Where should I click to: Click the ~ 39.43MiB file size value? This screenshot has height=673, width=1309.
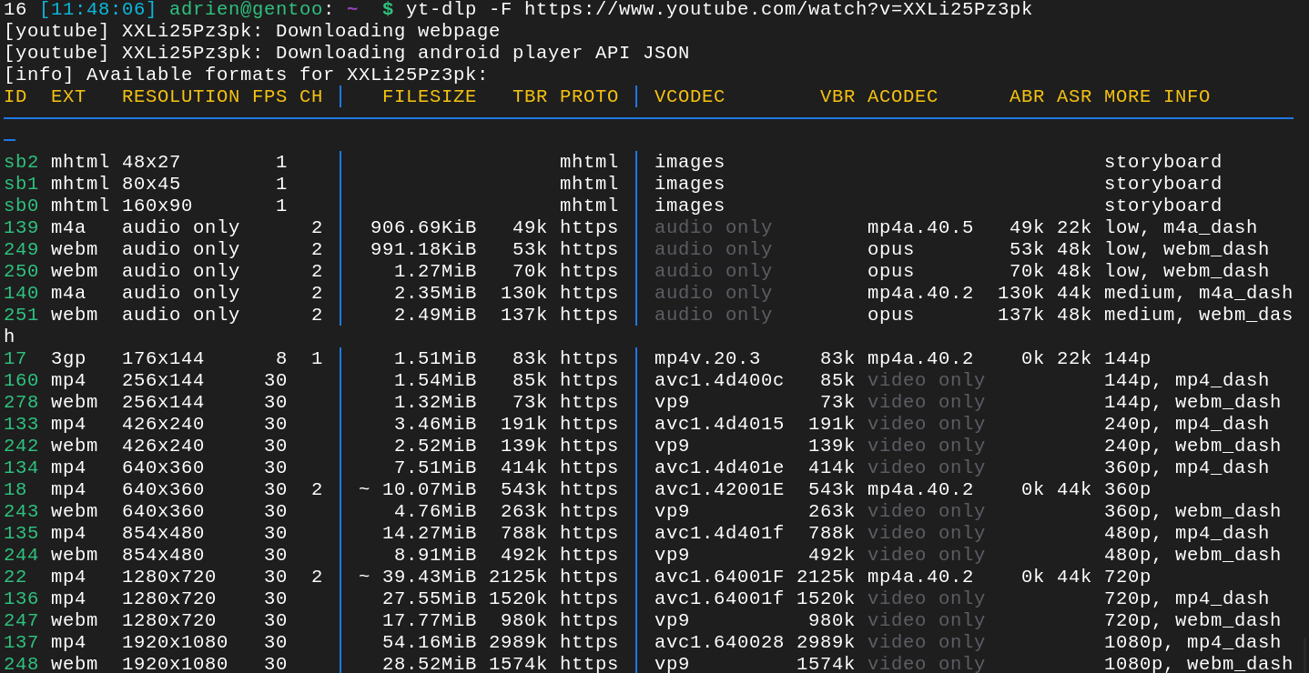tap(417, 577)
